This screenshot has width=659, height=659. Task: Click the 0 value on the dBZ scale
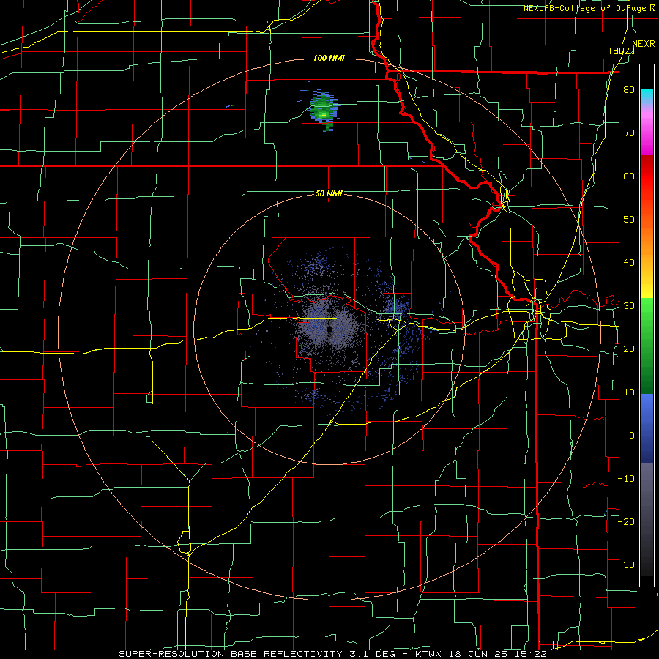click(x=632, y=436)
